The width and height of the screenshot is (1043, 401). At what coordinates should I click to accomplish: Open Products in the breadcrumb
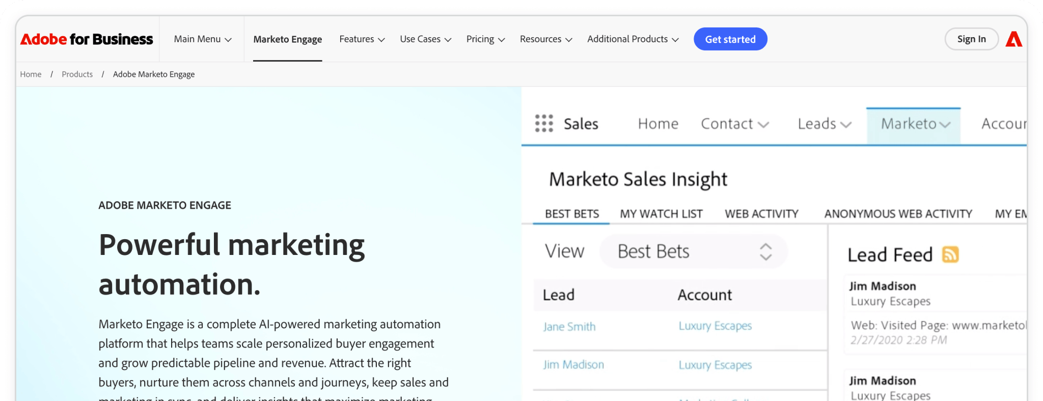(77, 74)
